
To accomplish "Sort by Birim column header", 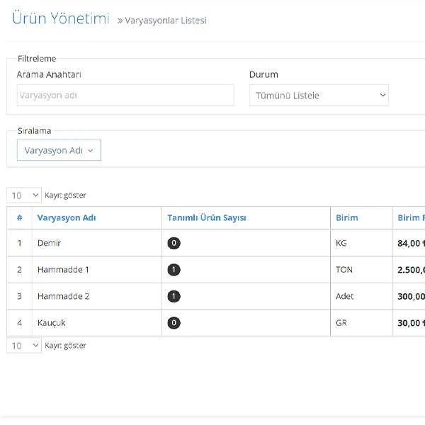I will click(346, 217).
